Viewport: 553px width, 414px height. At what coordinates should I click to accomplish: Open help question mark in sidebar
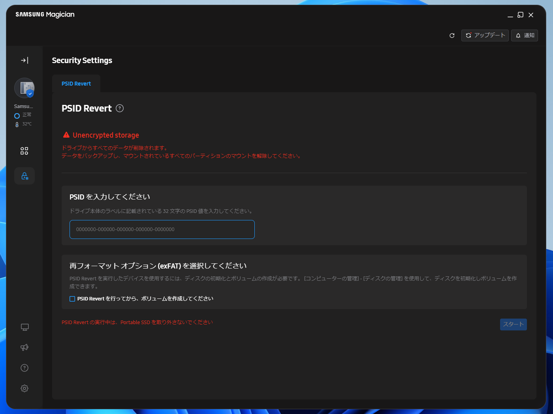[24, 368]
